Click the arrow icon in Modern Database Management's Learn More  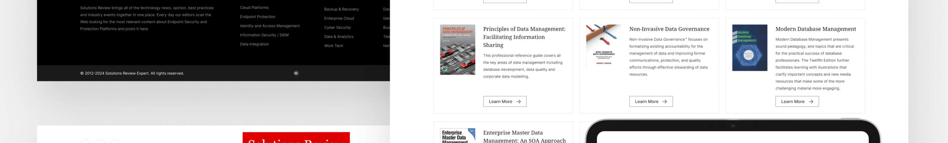(x=811, y=102)
